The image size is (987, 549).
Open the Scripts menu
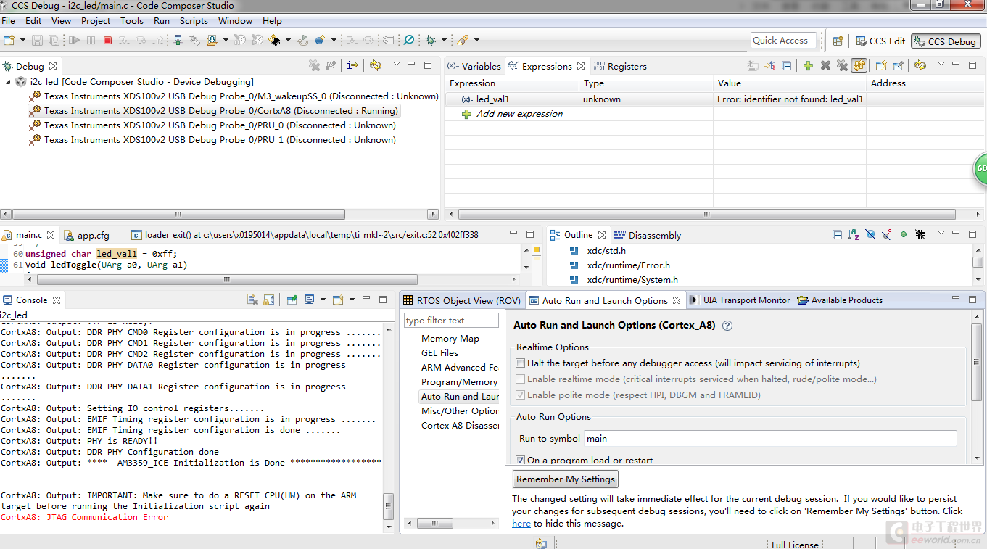pyautogui.click(x=194, y=20)
